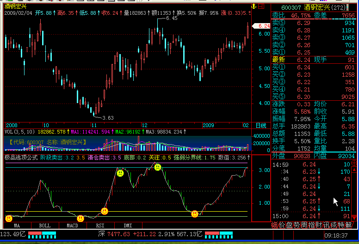359x244 pixels.
Task: Select the 指 (index) tab in the quote panel
Action: pyautogui.click(x=311, y=225)
